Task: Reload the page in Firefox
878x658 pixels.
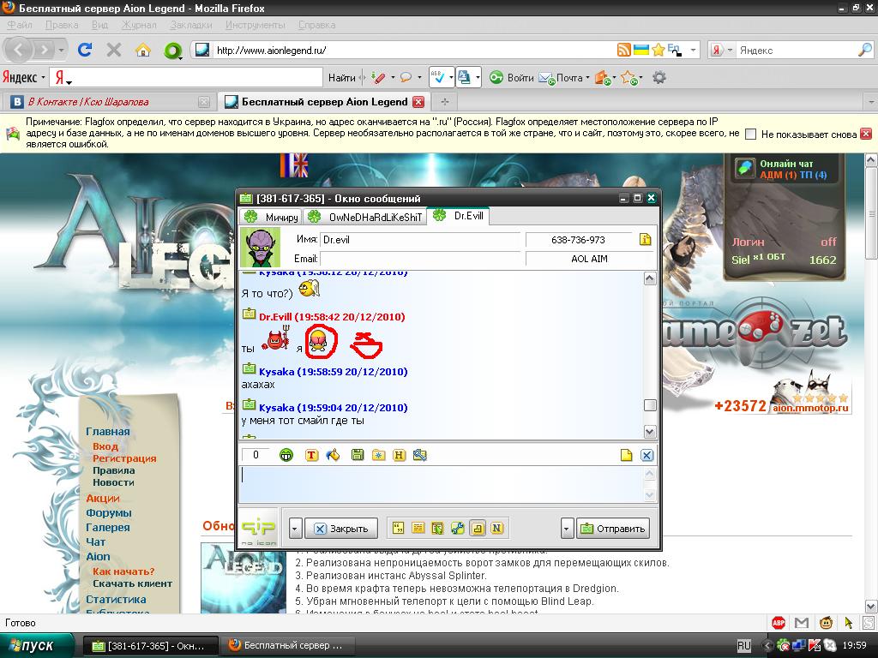Action: click(85, 51)
